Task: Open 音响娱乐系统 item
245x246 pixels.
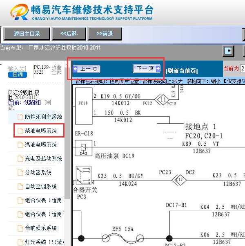Action: (x=41, y=228)
